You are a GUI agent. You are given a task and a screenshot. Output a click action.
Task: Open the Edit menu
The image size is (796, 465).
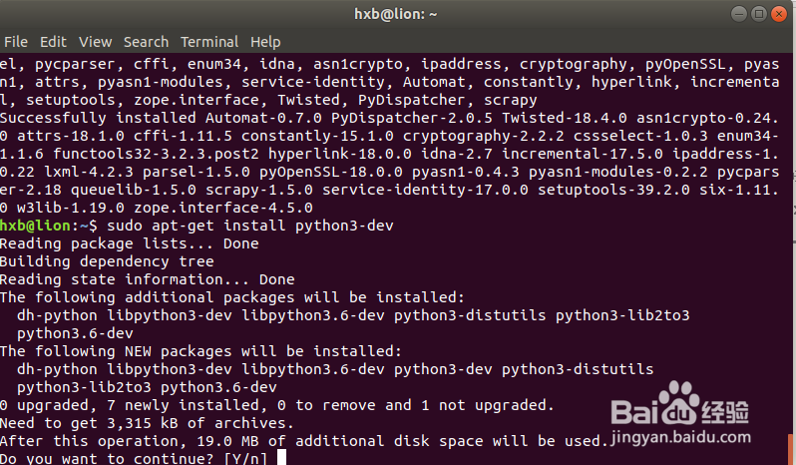[53, 42]
